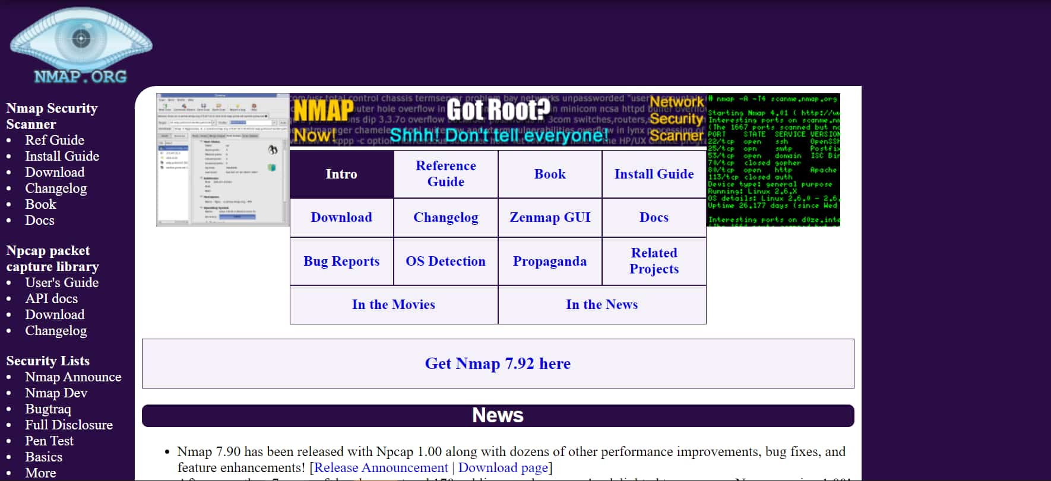The width and height of the screenshot is (1051, 481).
Task: Click Npcap packet capture library heading
Action: [x=52, y=259]
